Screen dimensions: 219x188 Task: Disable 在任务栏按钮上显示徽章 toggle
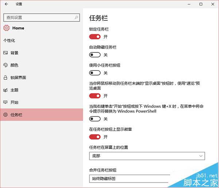pyautogui.click(x=95, y=137)
